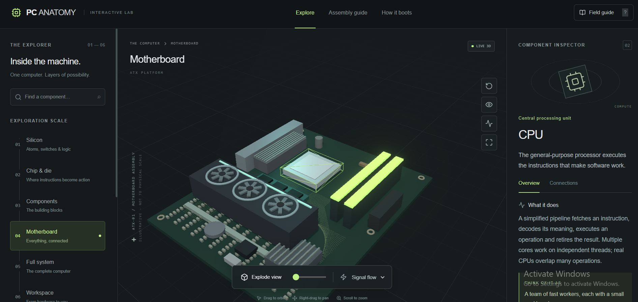Click the Drag to orbit cursor icon
Screen dimensions: 638x302
259,298
